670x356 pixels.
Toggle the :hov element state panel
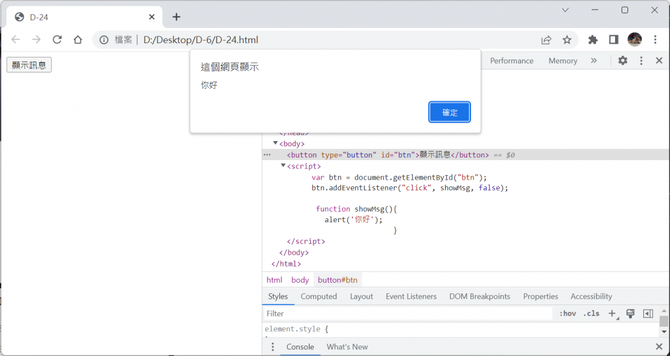tap(567, 314)
